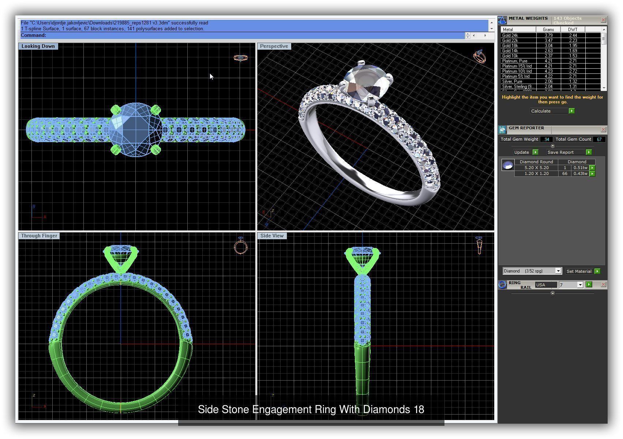
Task: Close the Metal Weights panel
Action: click(x=604, y=20)
